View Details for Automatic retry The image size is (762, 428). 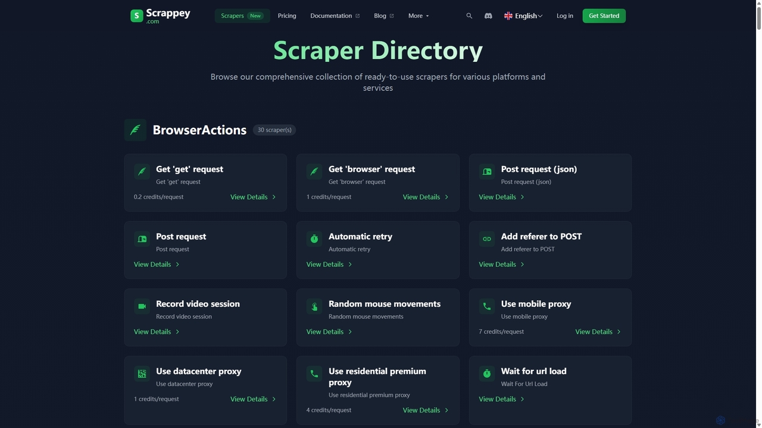(329, 265)
